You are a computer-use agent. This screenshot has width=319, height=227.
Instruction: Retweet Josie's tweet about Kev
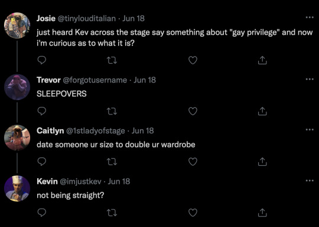click(112, 60)
